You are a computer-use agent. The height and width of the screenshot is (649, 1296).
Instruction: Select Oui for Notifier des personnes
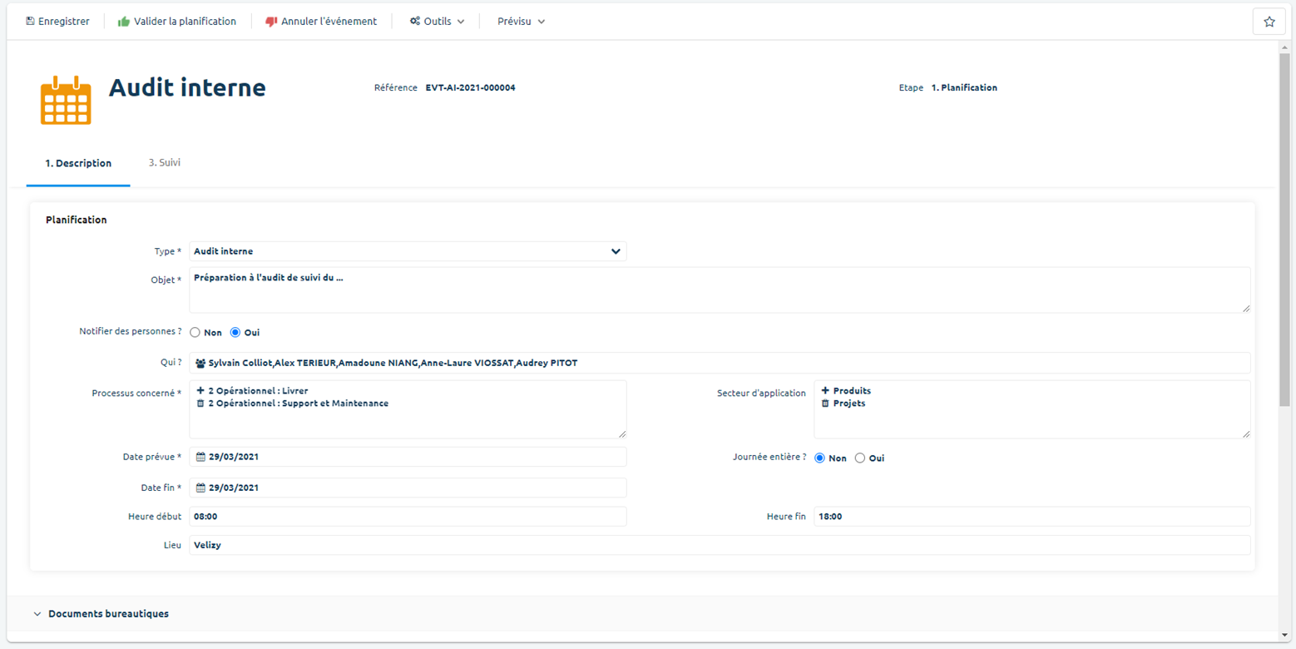pyautogui.click(x=235, y=333)
